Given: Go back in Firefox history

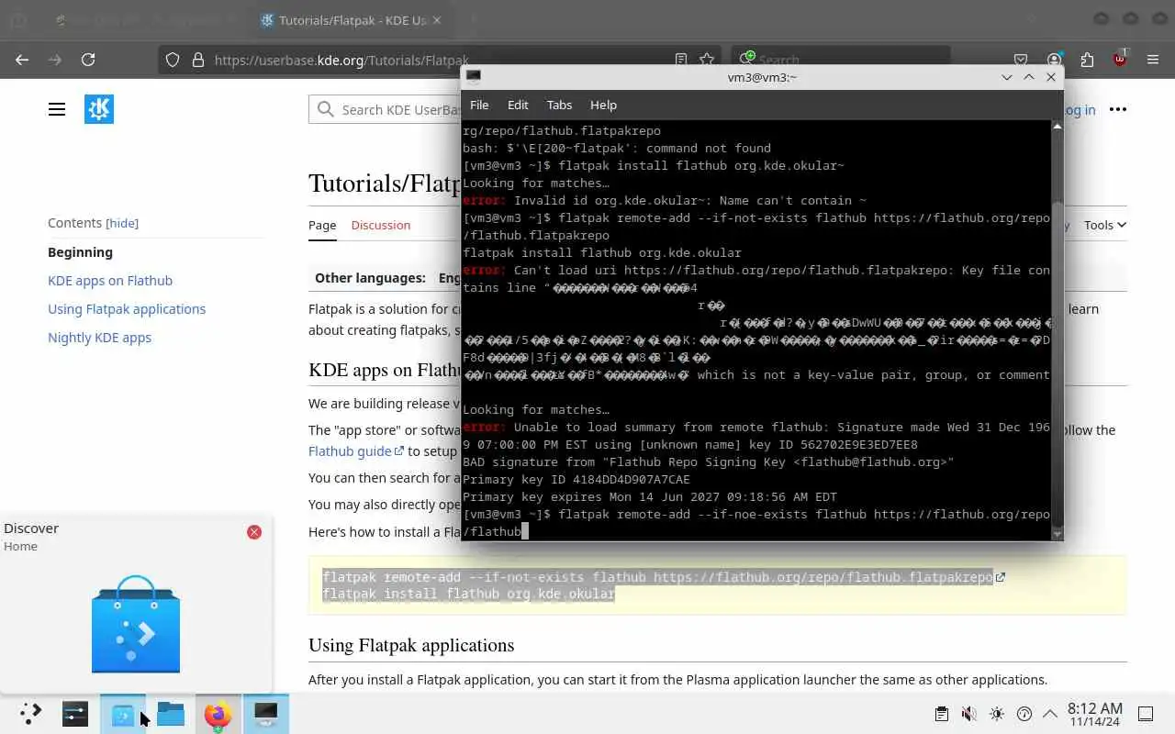Looking at the screenshot, I should [x=22, y=60].
